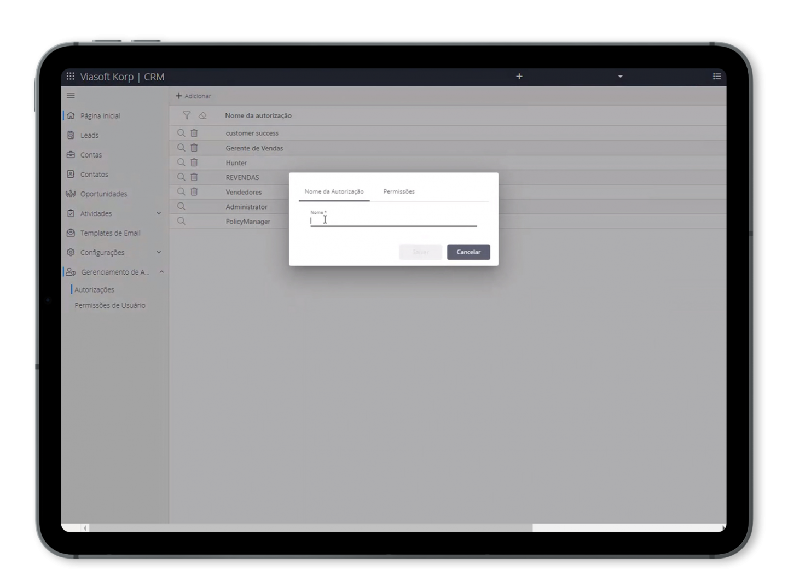The image size is (788, 587).
Task: Focus the Nome input field
Action: [x=393, y=220]
